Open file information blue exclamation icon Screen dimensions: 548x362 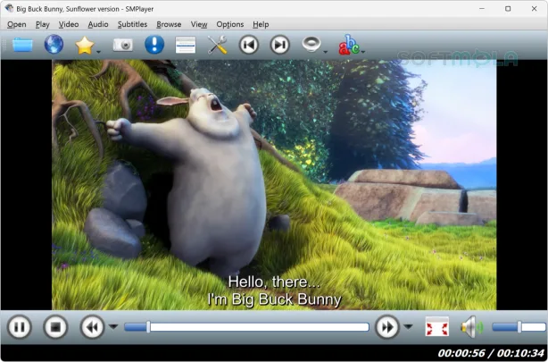pyautogui.click(x=154, y=45)
